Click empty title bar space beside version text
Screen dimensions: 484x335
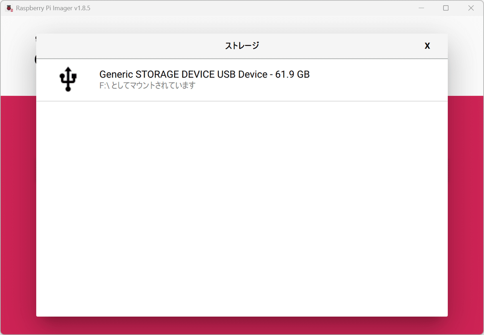pyautogui.click(x=250, y=8)
